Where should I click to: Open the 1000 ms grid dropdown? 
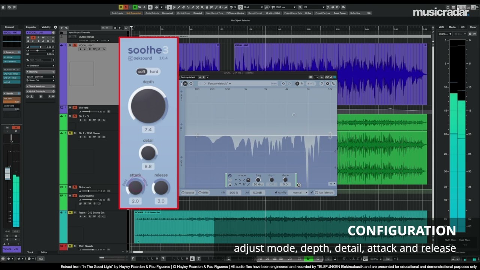pyautogui.click(x=283, y=7)
